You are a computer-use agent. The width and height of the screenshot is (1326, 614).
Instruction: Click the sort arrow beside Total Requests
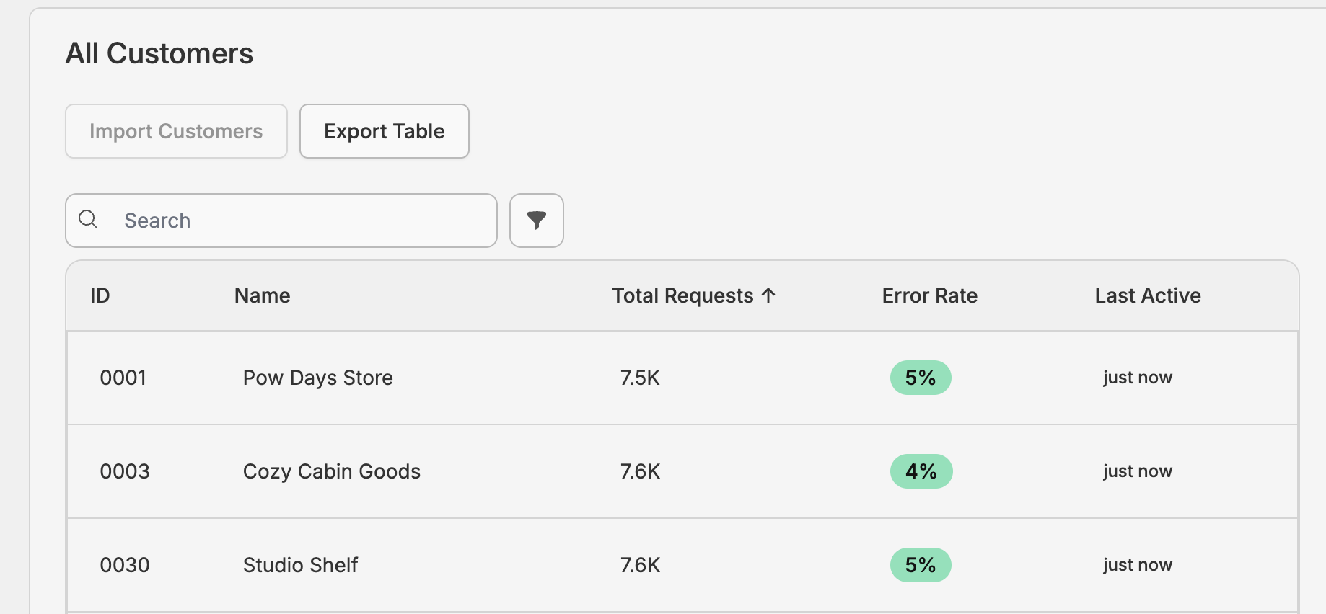pyautogui.click(x=768, y=295)
